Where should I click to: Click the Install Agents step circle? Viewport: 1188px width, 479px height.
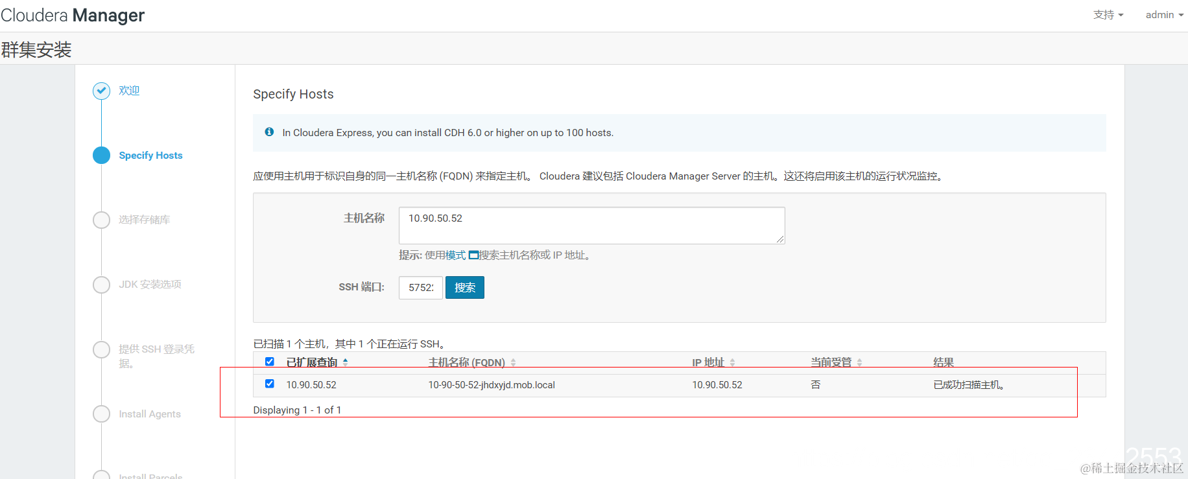[101, 414]
